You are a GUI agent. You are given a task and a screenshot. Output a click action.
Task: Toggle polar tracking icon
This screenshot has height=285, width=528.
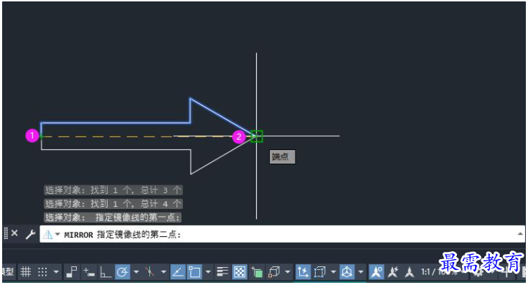123,272
